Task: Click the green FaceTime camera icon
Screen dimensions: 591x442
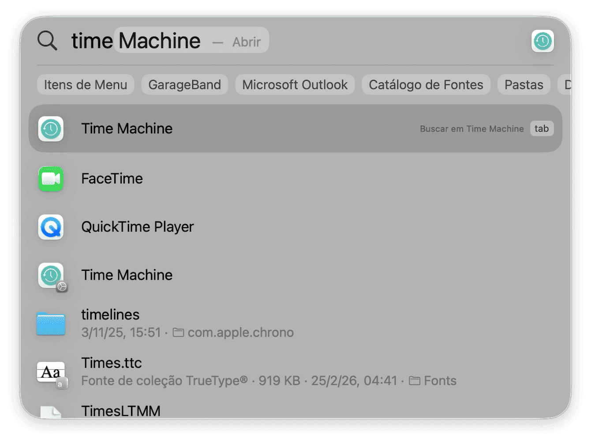Action: click(x=51, y=179)
